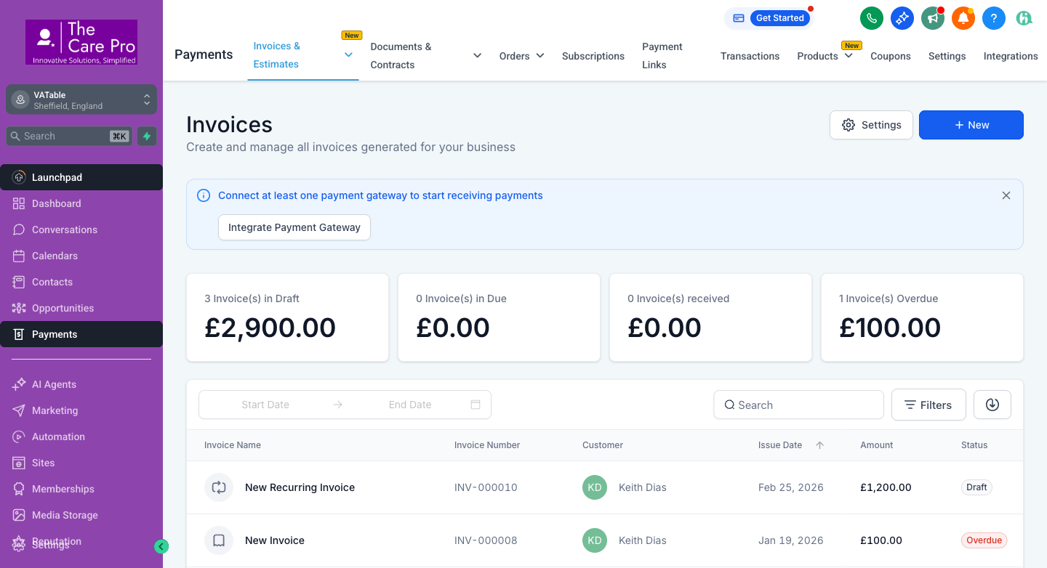Open the Opportunities section from sidebar
This screenshot has height=568, width=1047.
(x=17, y=308)
